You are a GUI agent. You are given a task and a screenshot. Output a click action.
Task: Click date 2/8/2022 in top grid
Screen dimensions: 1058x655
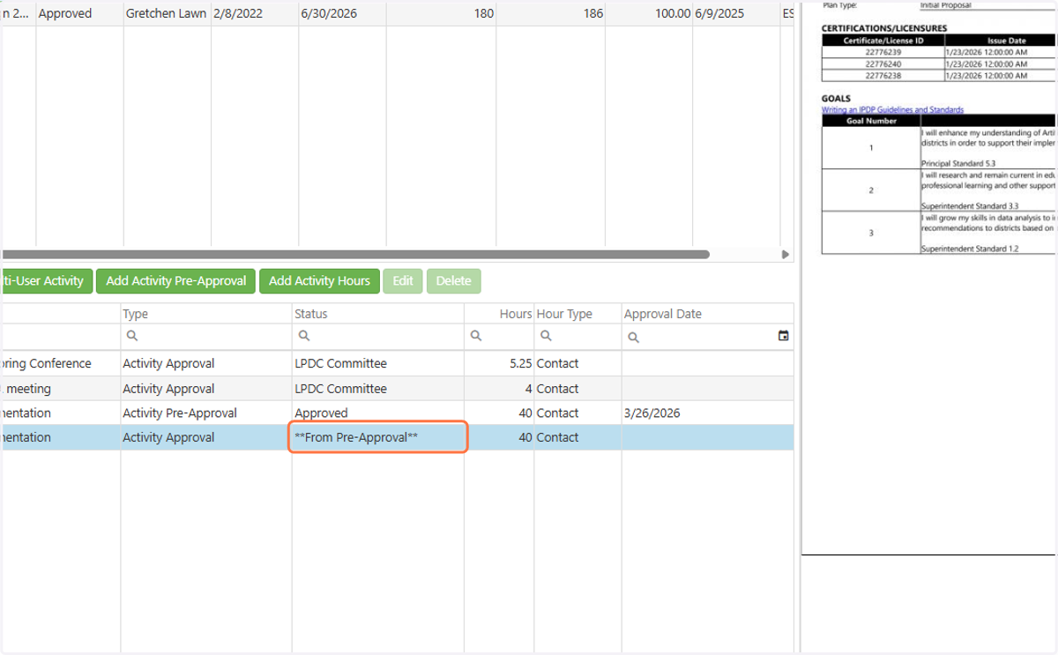click(254, 13)
